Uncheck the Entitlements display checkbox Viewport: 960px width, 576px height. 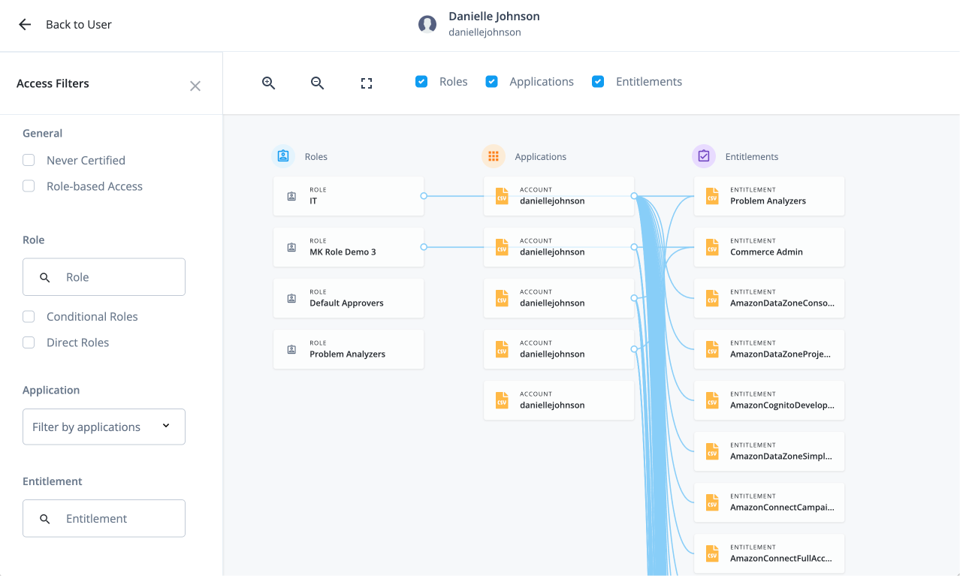597,81
